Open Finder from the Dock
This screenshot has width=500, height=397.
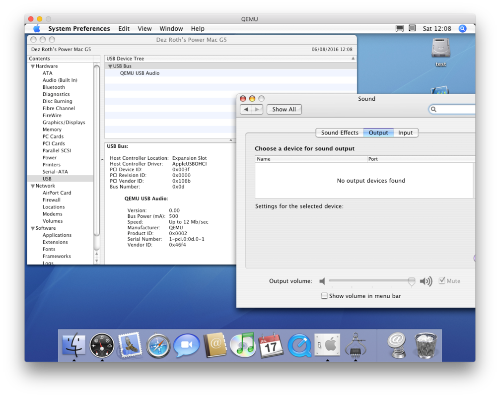tap(73, 345)
